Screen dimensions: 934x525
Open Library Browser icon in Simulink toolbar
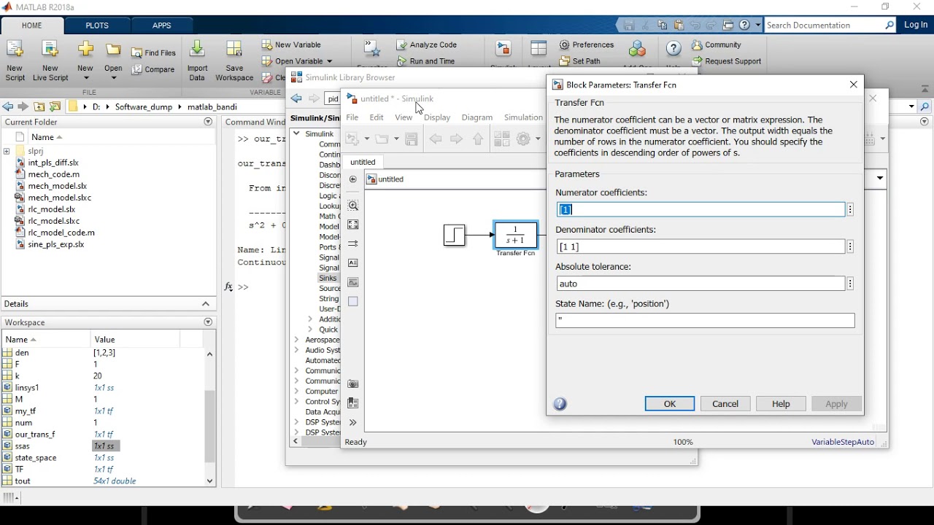(x=501, y=139)
